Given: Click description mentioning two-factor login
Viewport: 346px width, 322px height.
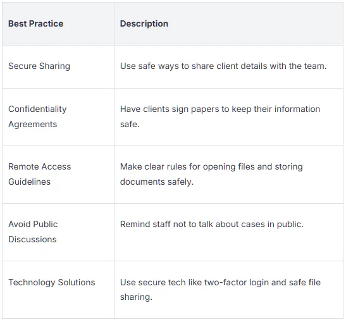Looking at the screenshot, I should tap(220, 290).
